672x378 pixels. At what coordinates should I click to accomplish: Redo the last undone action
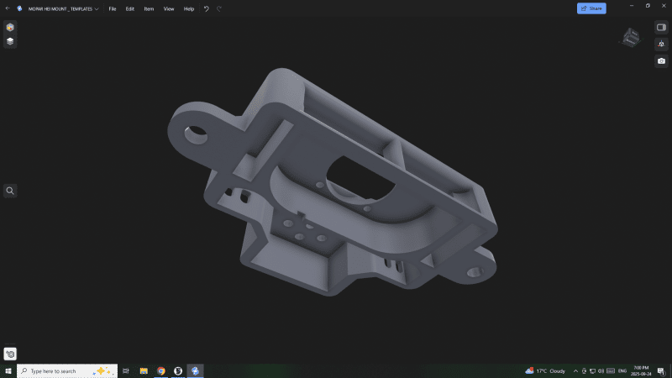tap(219, 8)
